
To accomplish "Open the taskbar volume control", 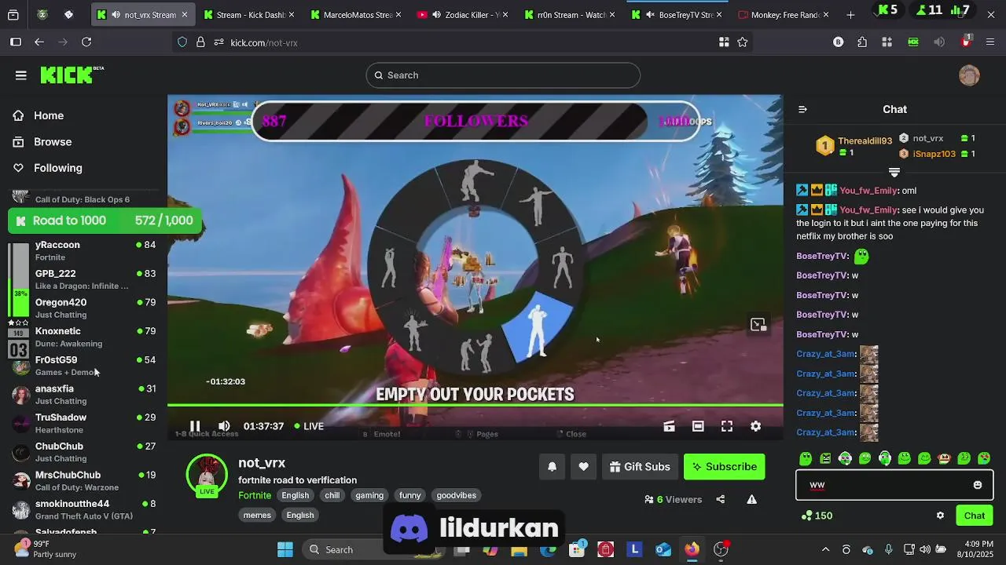I will point(925,549).
